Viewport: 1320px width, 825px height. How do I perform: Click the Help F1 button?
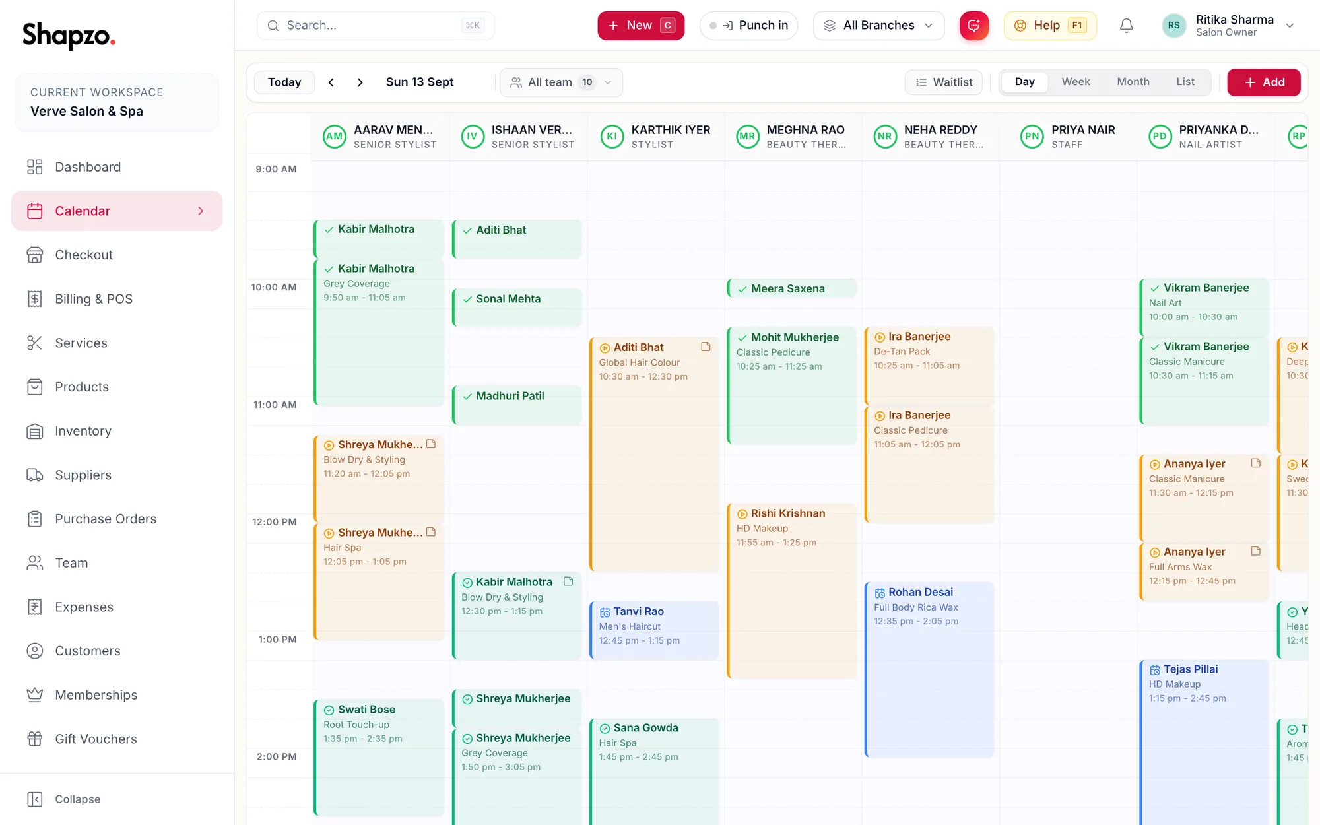1050,26
